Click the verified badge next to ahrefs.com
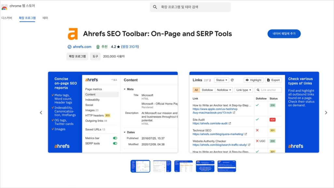 coord(69,47)
